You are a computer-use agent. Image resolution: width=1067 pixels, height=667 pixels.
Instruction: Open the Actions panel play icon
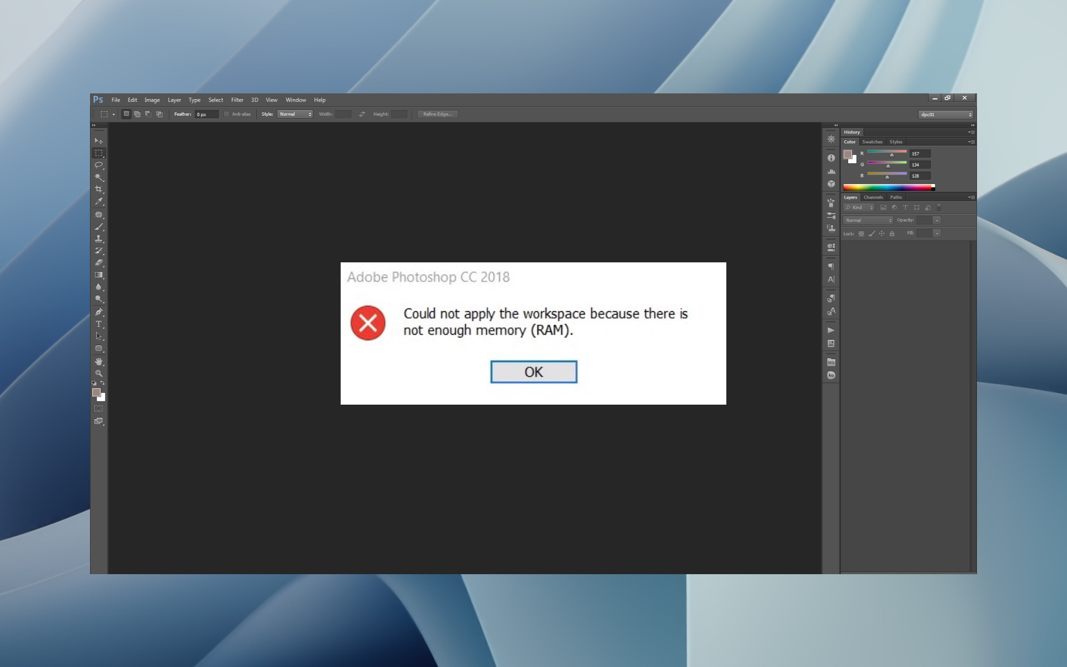tap(831, 330)
